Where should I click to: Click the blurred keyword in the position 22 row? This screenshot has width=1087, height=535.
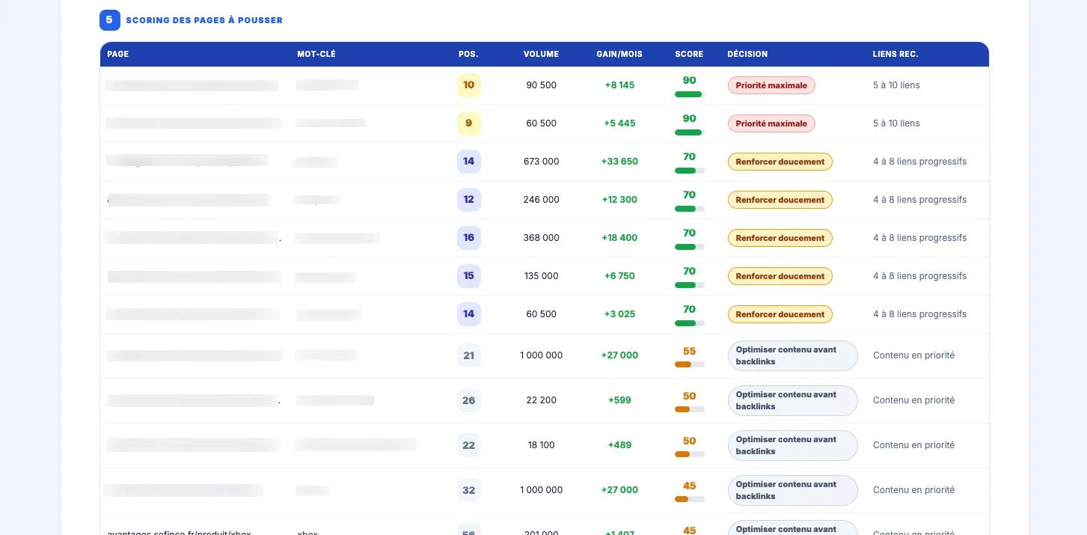[x=355, y=445]
